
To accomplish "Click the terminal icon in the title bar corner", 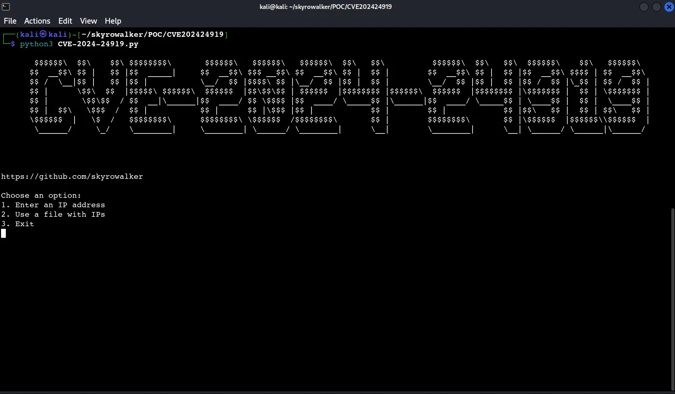I will click(x=6, y=6).
